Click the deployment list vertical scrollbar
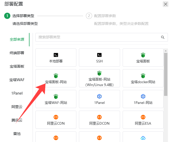Image resolution: width=170 pixels, height=142 pixels. 166,74
